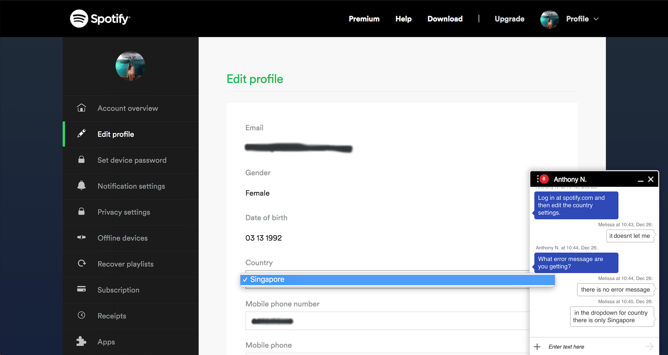Screen dimensions: 668x355
Task: Open the chat options three-dots menu
Action: (x=538, y=179)
